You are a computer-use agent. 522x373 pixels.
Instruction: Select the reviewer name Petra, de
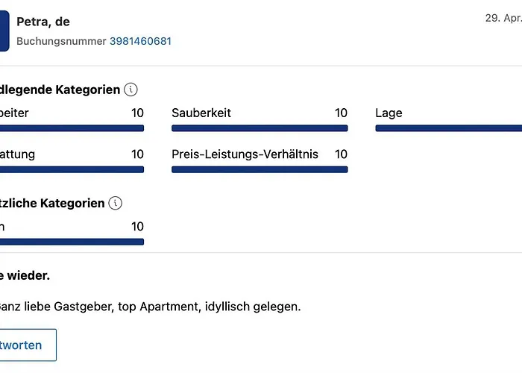43,22
